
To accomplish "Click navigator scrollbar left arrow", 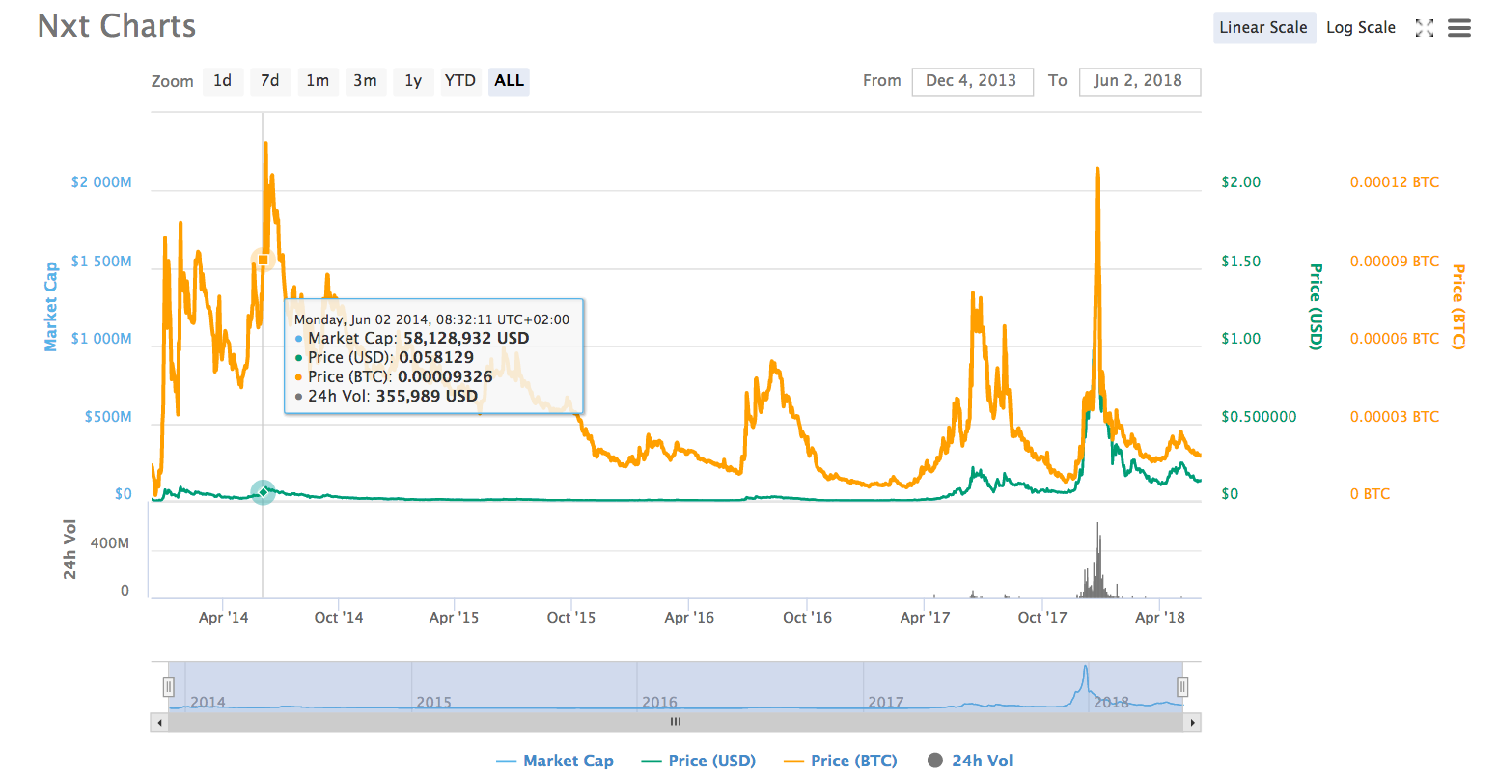I will tap(159, 722).
